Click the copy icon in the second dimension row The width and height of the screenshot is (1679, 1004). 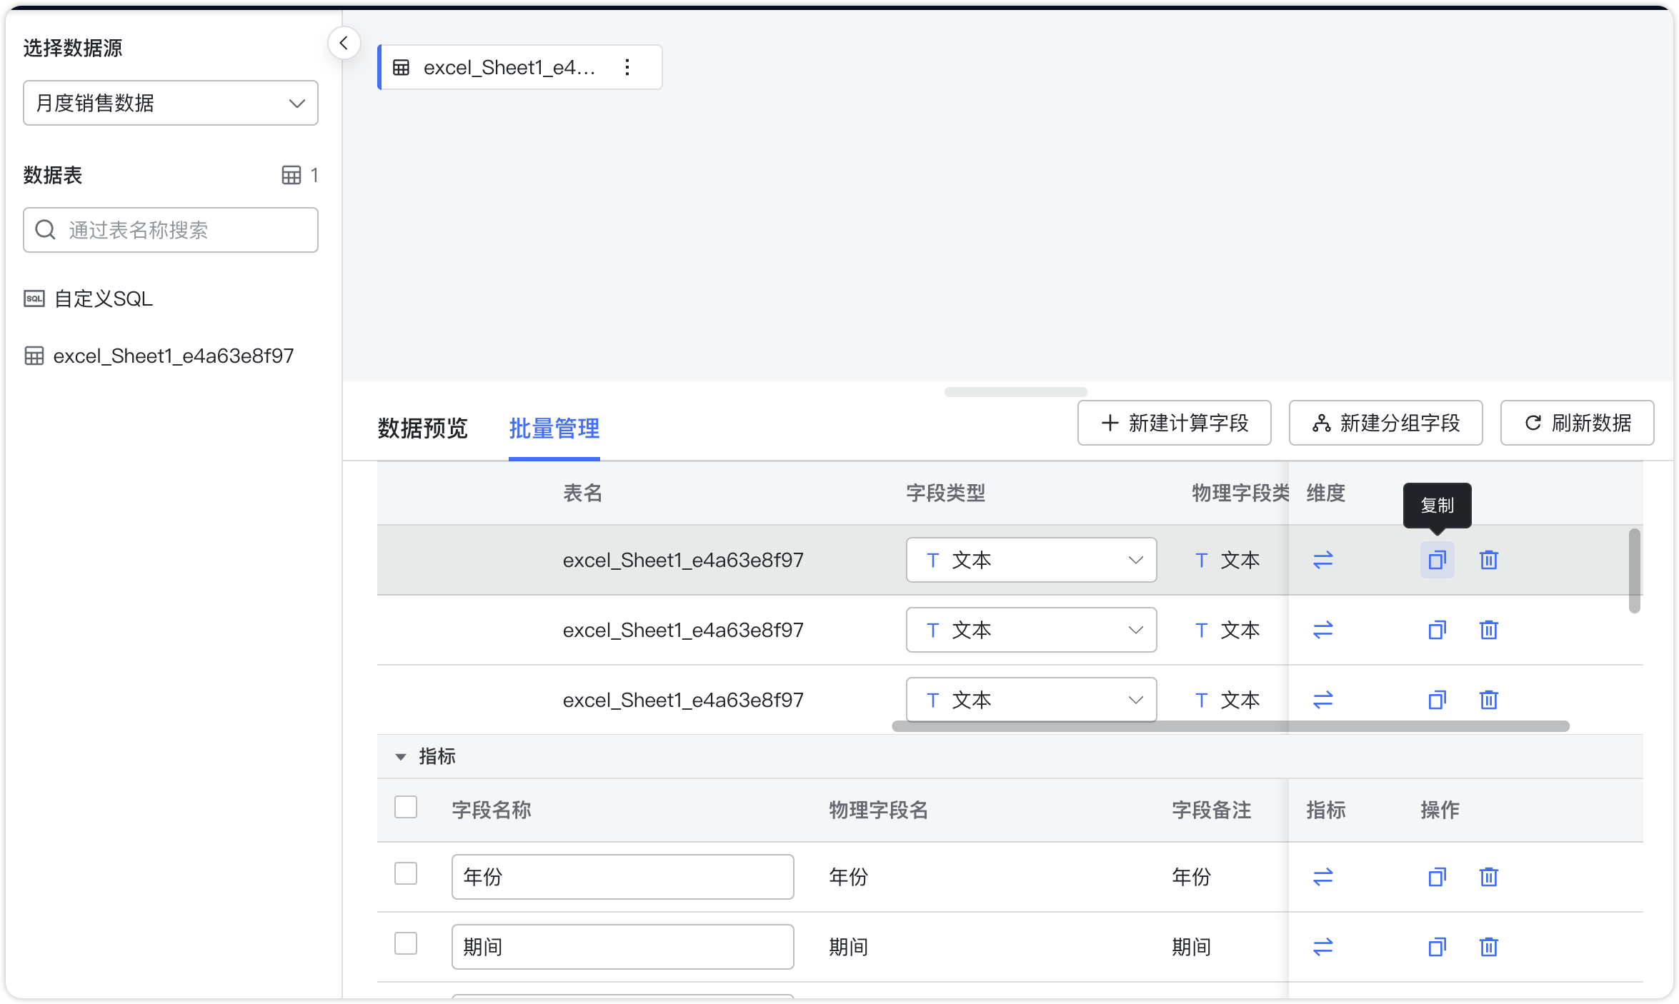coord(1438,630)
